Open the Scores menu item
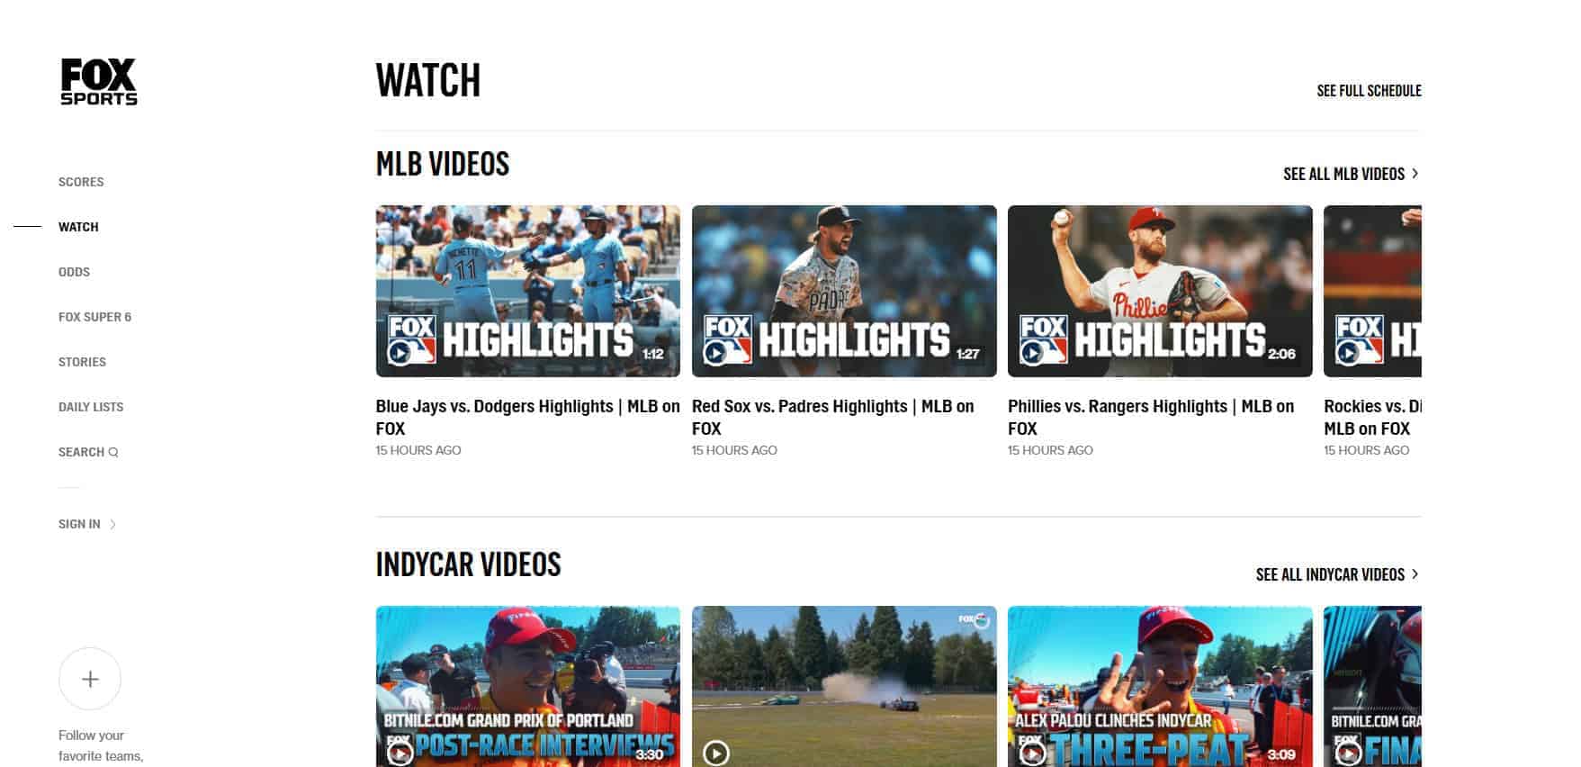 point(81,182)
